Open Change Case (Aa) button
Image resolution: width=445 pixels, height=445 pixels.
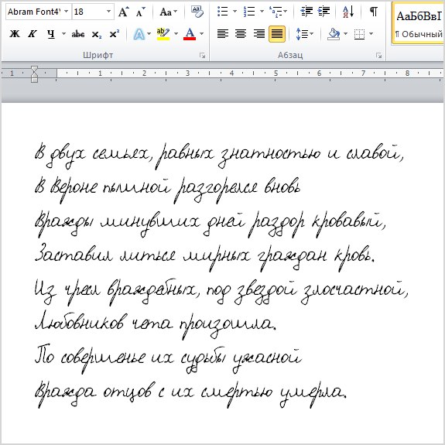tap(165, 12)
